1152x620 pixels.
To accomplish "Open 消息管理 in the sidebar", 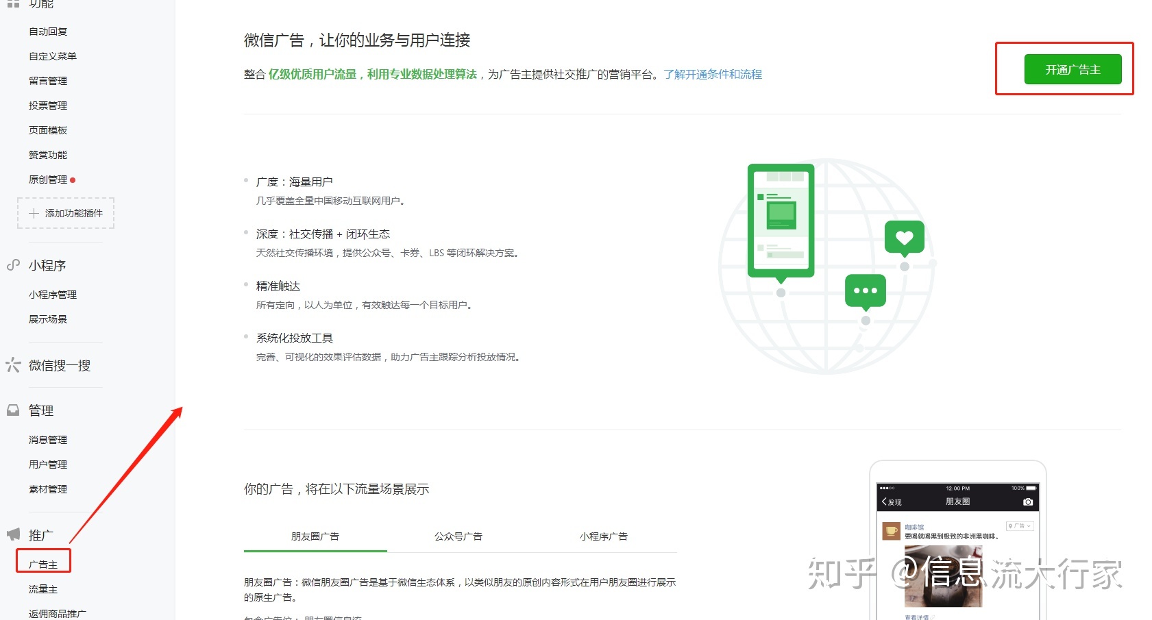I will coord(48,440).
